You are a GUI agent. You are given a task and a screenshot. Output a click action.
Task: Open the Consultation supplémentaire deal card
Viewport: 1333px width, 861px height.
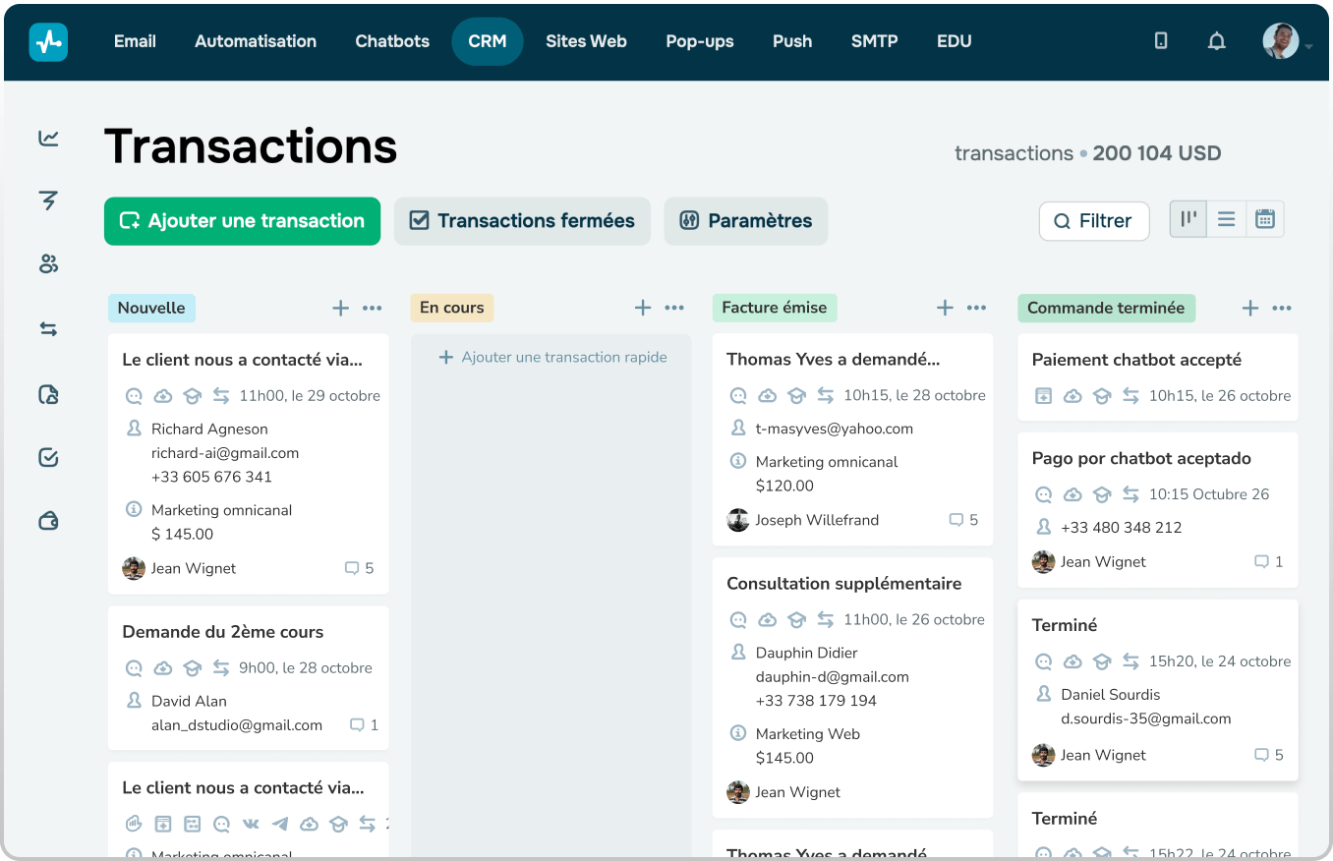click(x=843, y=584)
